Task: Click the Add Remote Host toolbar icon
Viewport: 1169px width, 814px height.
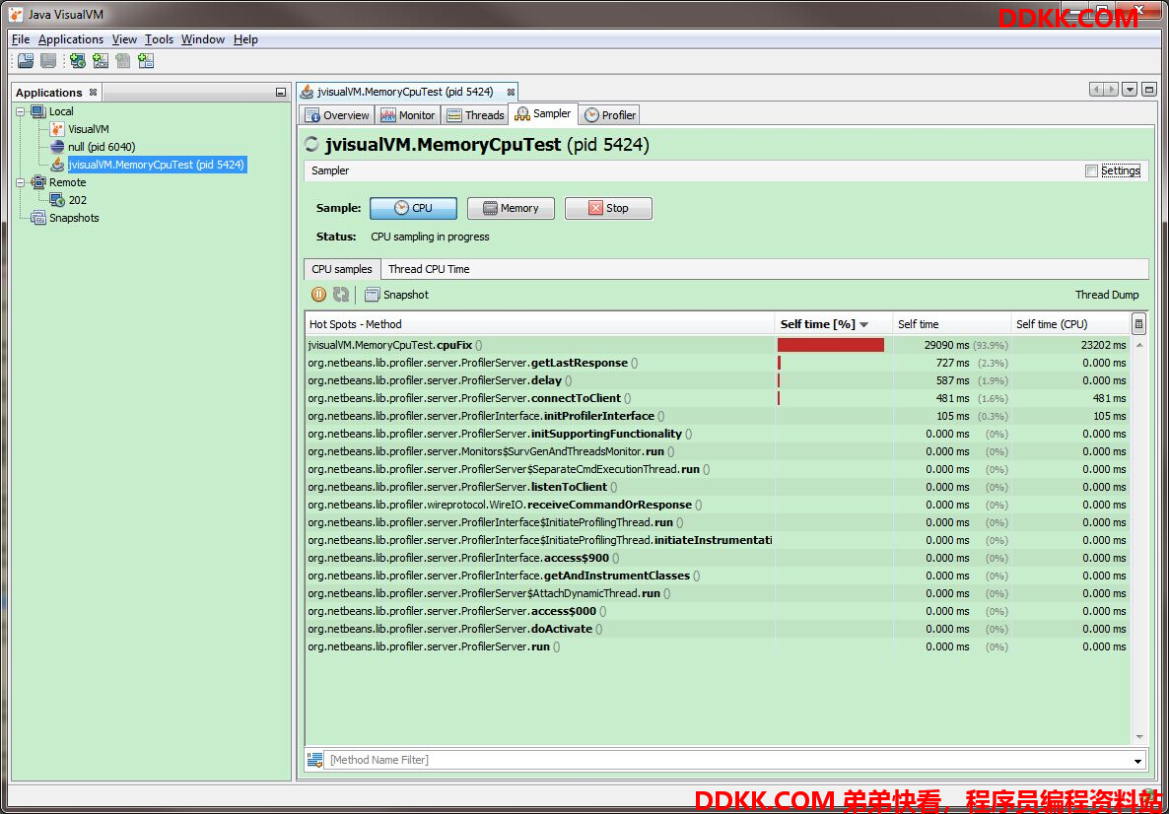Action: click(78, 61)
